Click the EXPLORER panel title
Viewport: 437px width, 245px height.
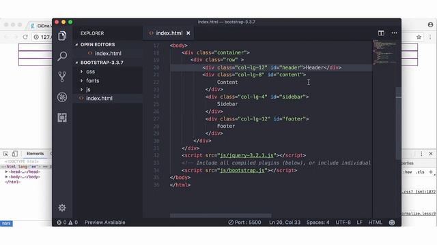(x=92, y=33)
